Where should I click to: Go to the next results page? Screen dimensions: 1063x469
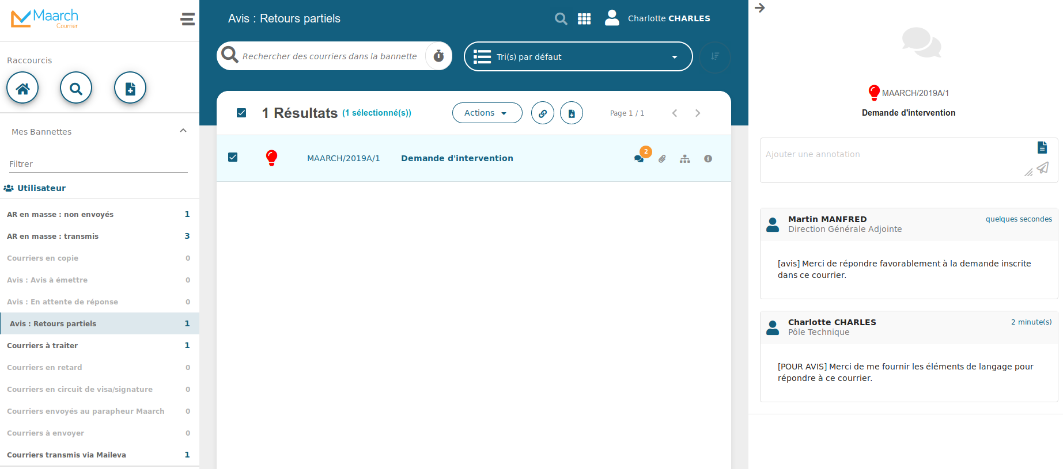698,113
